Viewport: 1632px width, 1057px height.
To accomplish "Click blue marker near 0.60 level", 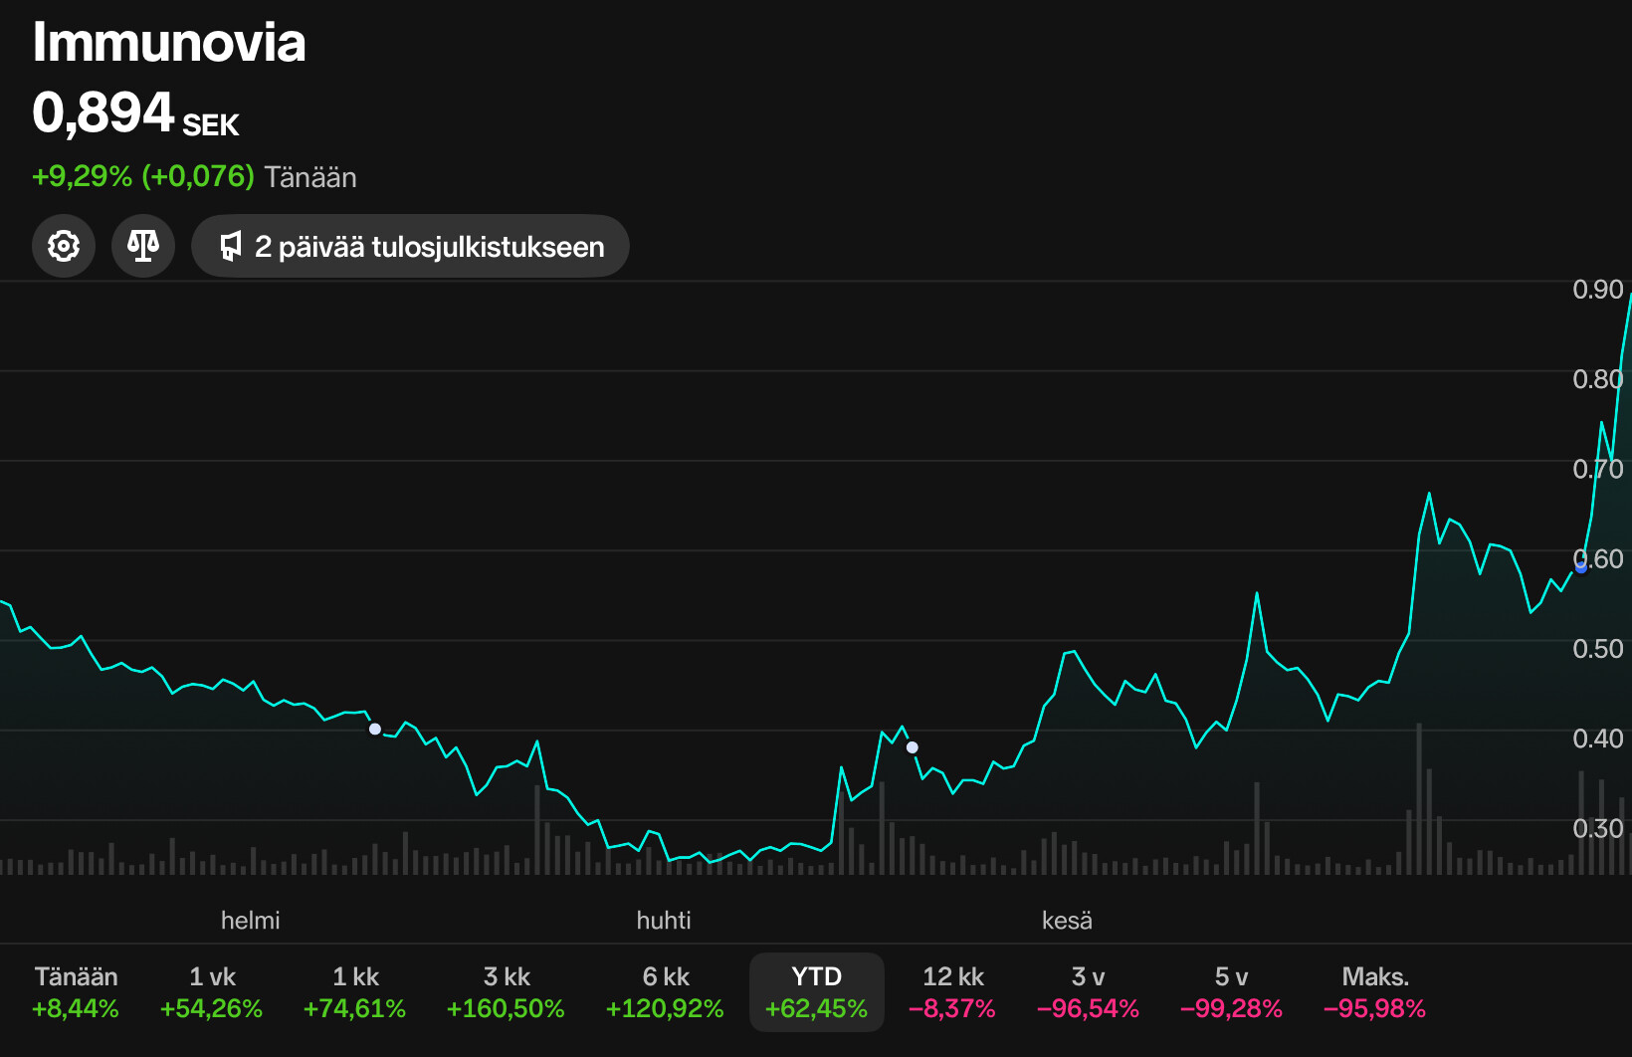I will (x=1581, y=567).
